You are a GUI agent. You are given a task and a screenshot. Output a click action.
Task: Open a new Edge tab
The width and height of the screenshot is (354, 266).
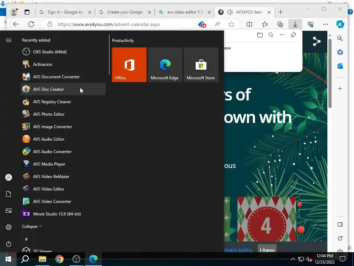(280, 12)
